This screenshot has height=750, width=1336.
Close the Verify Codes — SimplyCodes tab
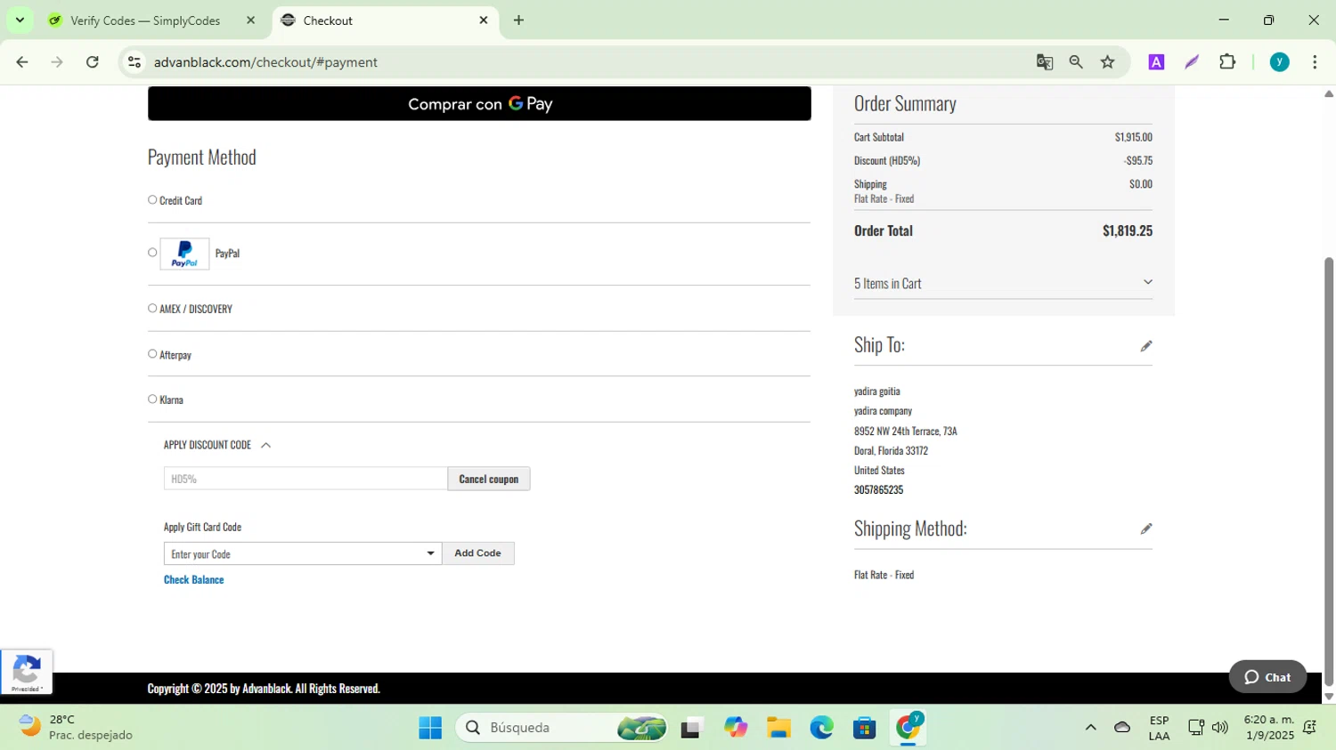click(250, 20)
